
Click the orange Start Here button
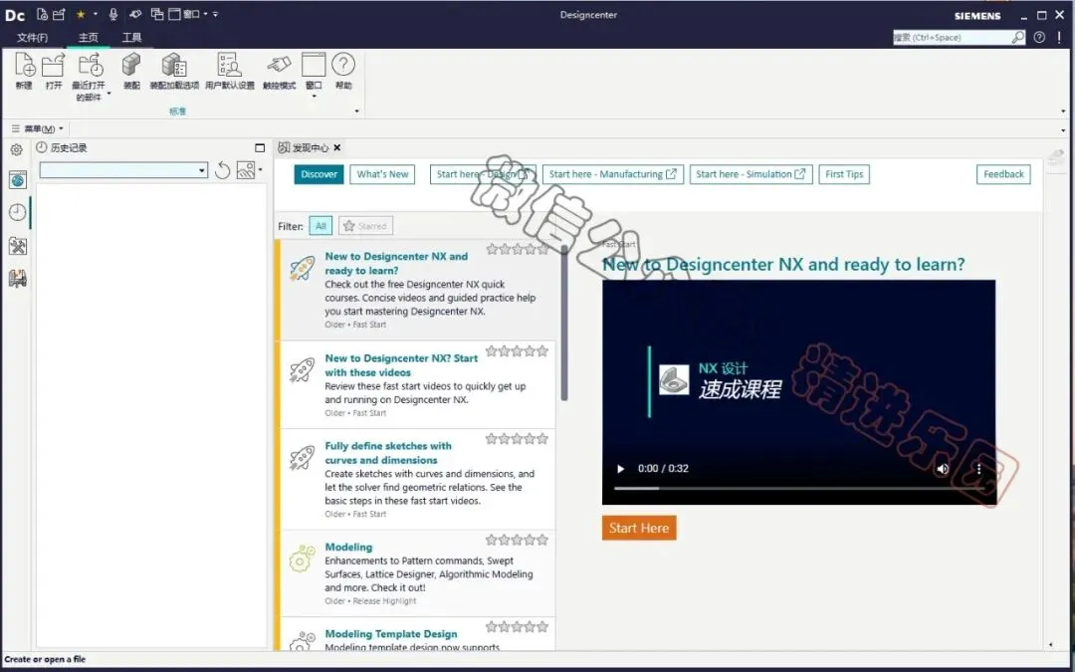click(x=639, y=528)
